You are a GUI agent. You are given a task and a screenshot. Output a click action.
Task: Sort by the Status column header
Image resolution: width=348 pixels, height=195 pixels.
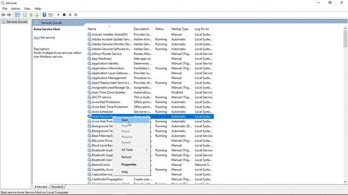click(162, 29)
